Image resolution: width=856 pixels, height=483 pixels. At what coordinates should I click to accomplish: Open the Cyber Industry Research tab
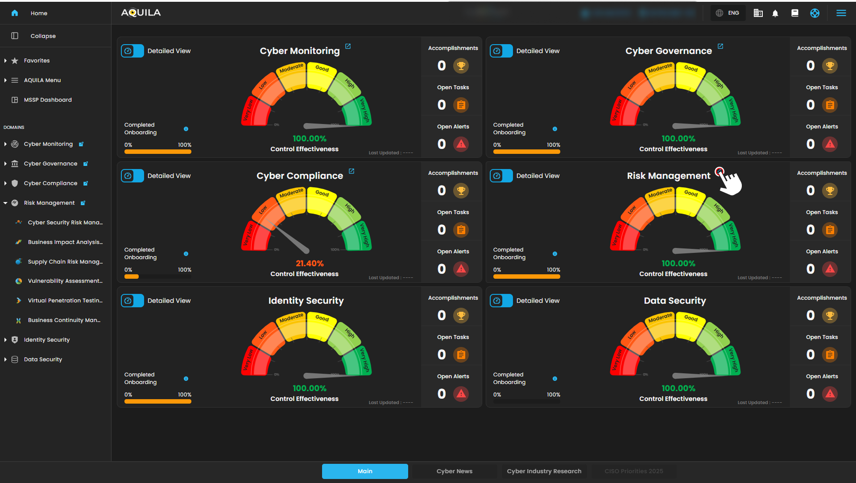[544, 471]
